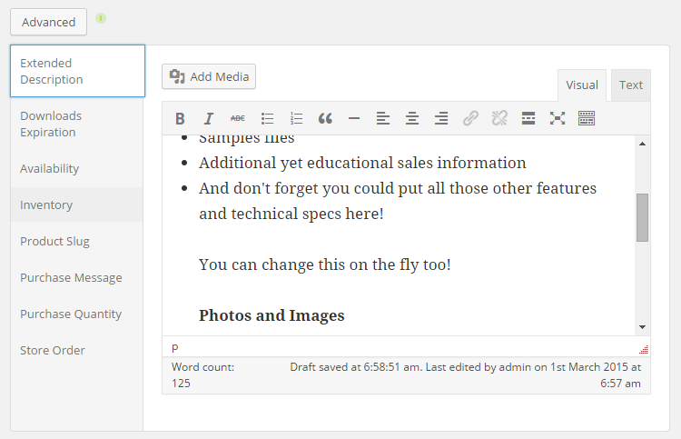The image size is (681, 439).
Task: Switch to the Text editor tab
Action: coord(631,85)
